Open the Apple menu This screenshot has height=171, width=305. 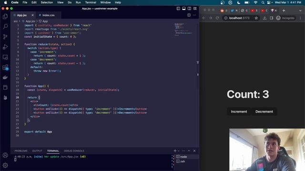point(5,2)
